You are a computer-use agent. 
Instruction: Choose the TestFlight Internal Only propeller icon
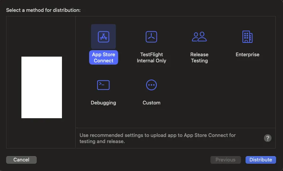point(151,37)
